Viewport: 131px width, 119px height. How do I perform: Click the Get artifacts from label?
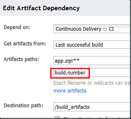coord(25,44)
